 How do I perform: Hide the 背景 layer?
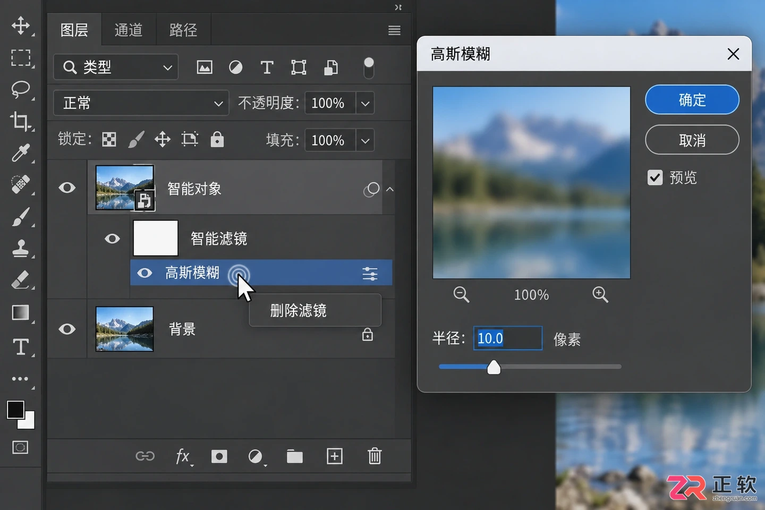[67, 329]
